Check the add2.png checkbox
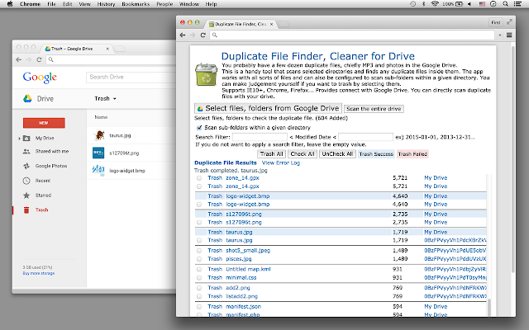Image resolution: width=529 pixels, height=330 pixels. (199, 288)
